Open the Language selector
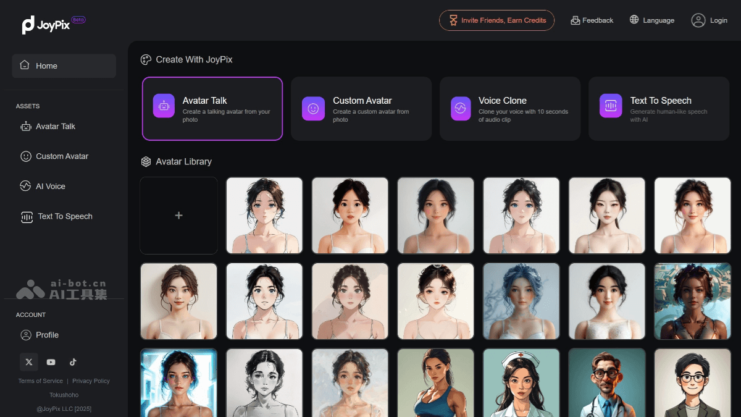This screenshot has width=741, height=417. tap(651, 20)
